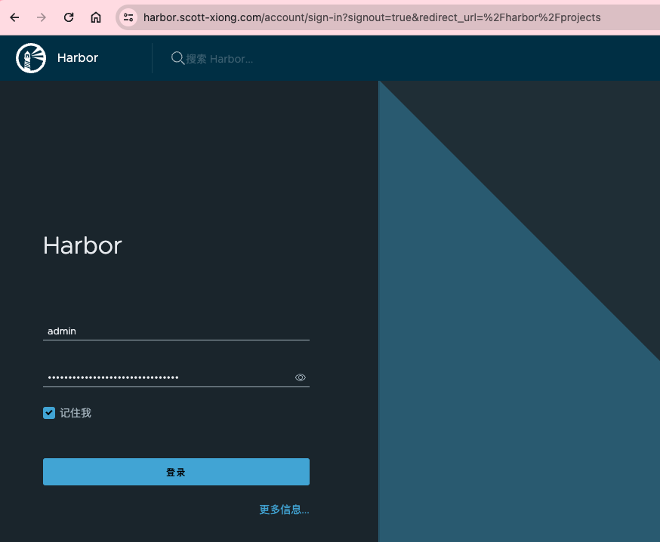Focus the address bar URL
The image size is (660, 542).
coord(372,17)
